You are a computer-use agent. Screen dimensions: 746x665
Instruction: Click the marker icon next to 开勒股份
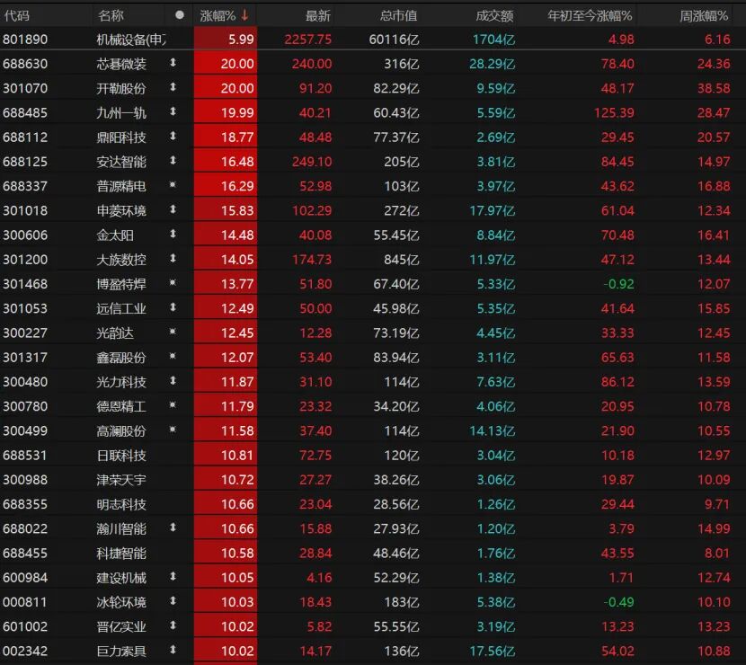pos(173,87)
